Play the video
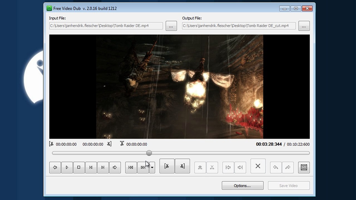 click(x=67, y=167)
